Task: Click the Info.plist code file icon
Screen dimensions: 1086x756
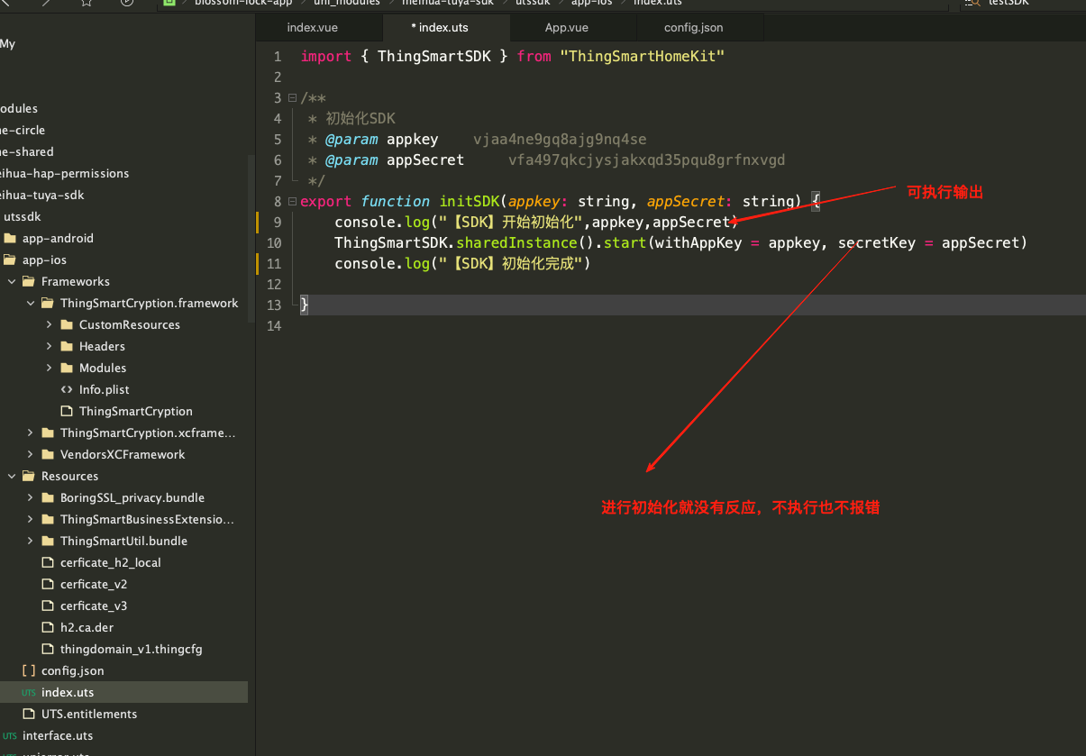Action: click(67, 390)
